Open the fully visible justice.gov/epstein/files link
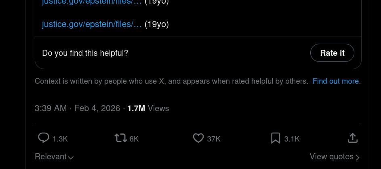This screenshot has width=381, height=169. coord(92,24)
